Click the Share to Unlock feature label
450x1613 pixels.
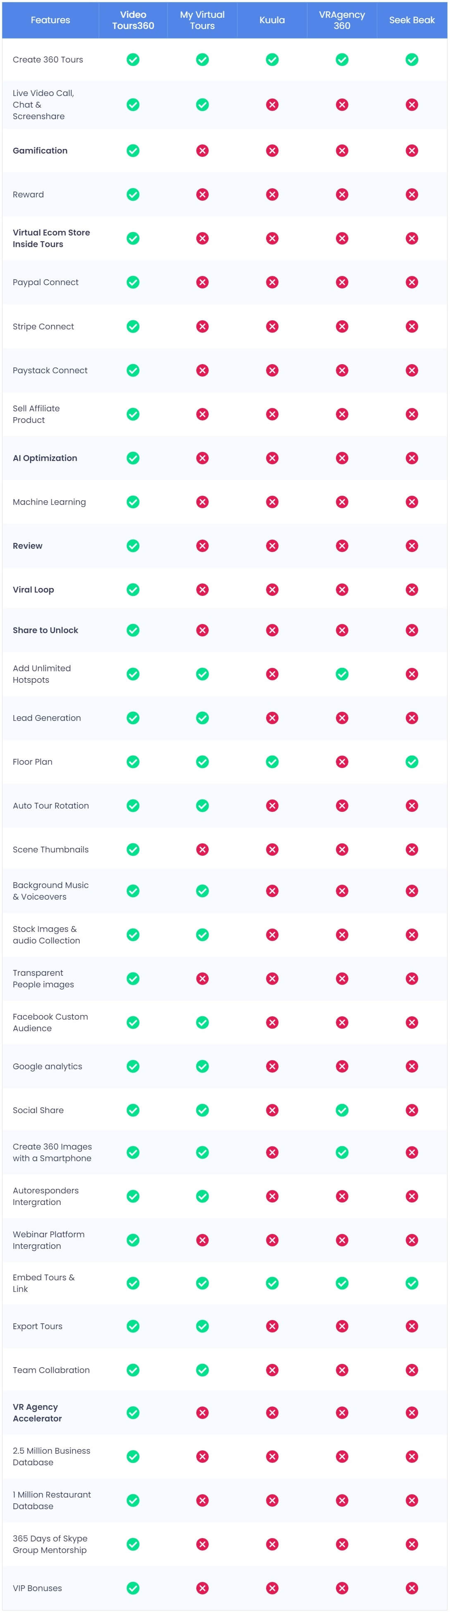click(45, 630)
